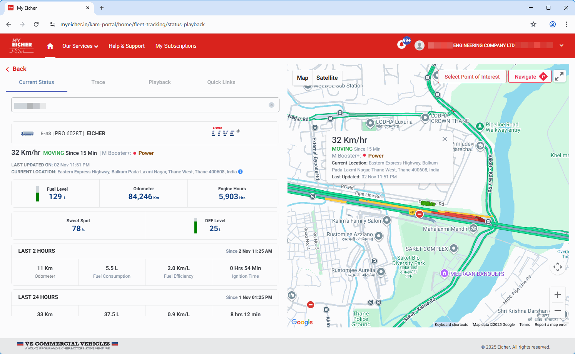This screenshot has height=354, width=575.
Task: Open a new browser tab
Action: [x=102, y=8]
